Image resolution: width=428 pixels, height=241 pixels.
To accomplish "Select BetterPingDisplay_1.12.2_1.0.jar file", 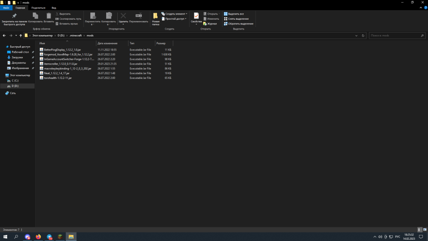I will pos(62,50).
